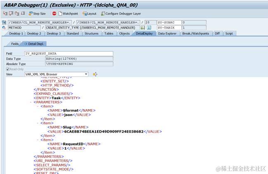Click the display source icon after method name
The width and height of the screenshot is (268, 174).
coord(143,28)
